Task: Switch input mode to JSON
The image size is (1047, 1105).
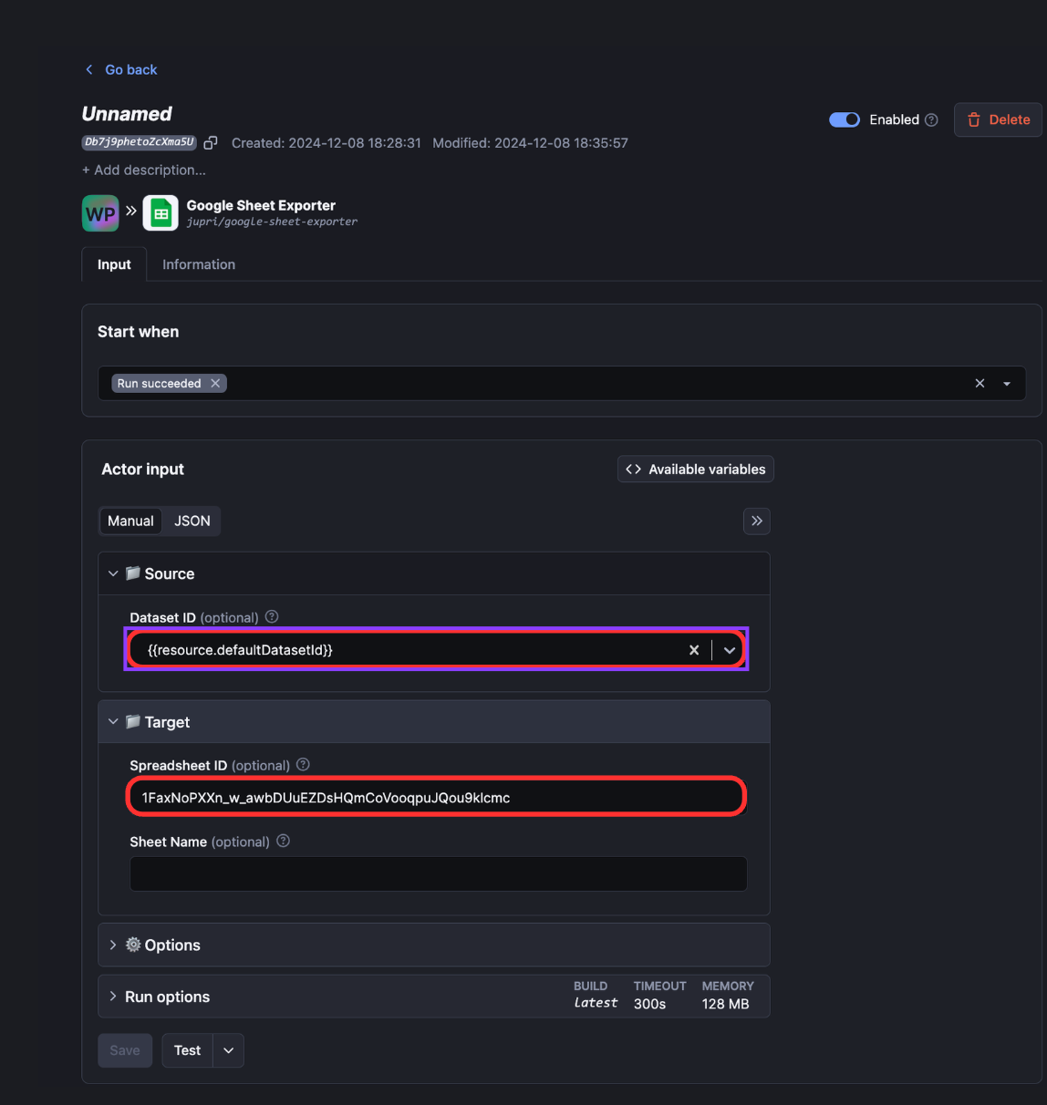Action: pyautogui.click(x=192, y=521)
